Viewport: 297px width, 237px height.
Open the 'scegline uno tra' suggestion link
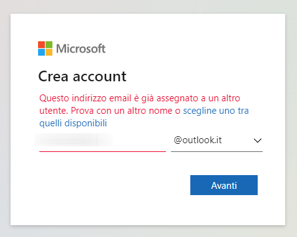(216, 111)
